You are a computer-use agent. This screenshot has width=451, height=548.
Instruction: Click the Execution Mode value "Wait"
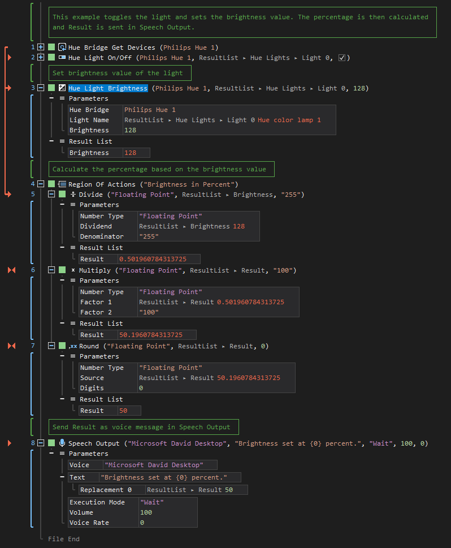tap(152, 502)
